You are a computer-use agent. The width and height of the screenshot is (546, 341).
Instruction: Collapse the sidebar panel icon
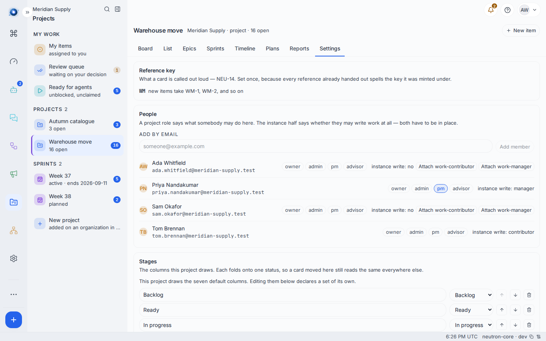[118, 9]
